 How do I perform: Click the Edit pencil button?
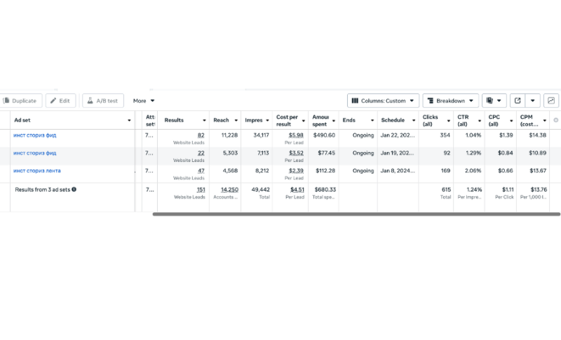(x=60, y=101)
